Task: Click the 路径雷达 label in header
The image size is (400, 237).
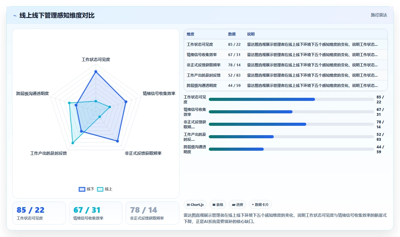Action: tap(379, 15)
